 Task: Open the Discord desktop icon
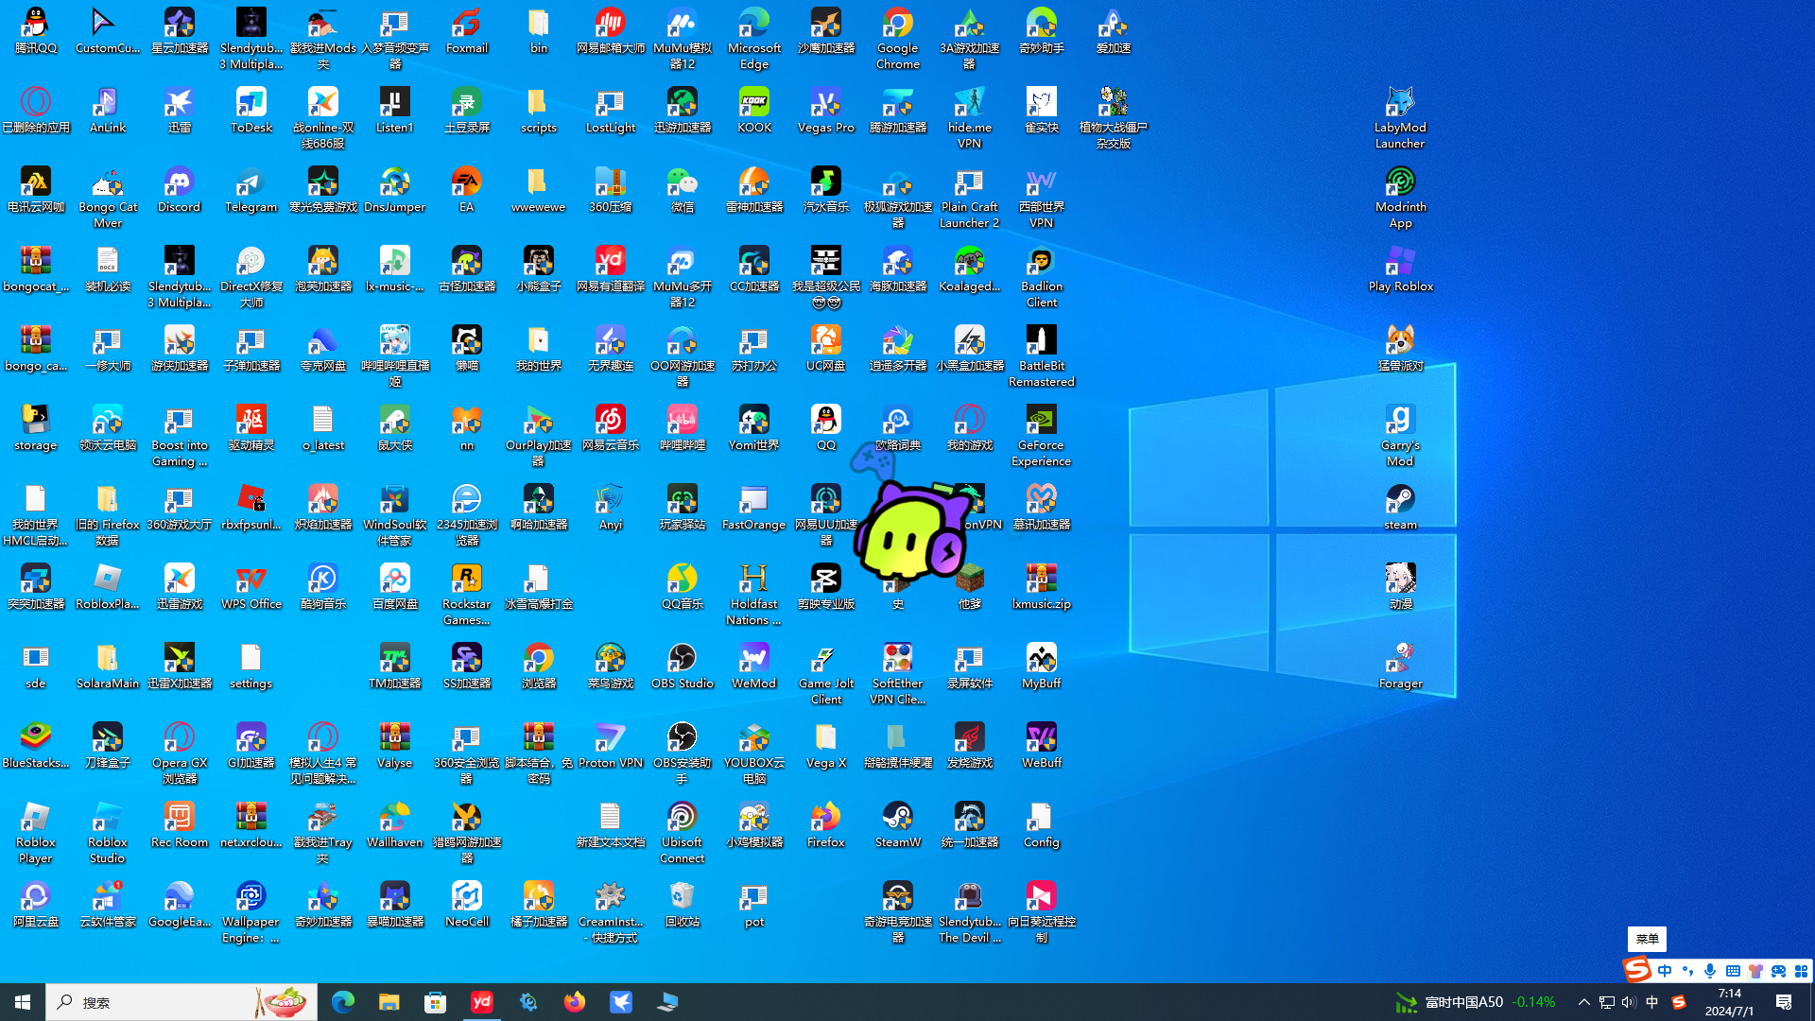tap(179, 190)
